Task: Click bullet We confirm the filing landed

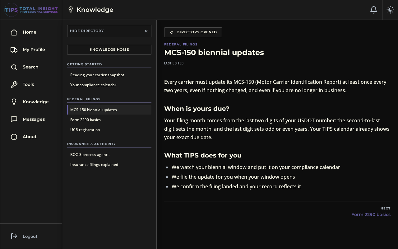Action: (236, 186)
